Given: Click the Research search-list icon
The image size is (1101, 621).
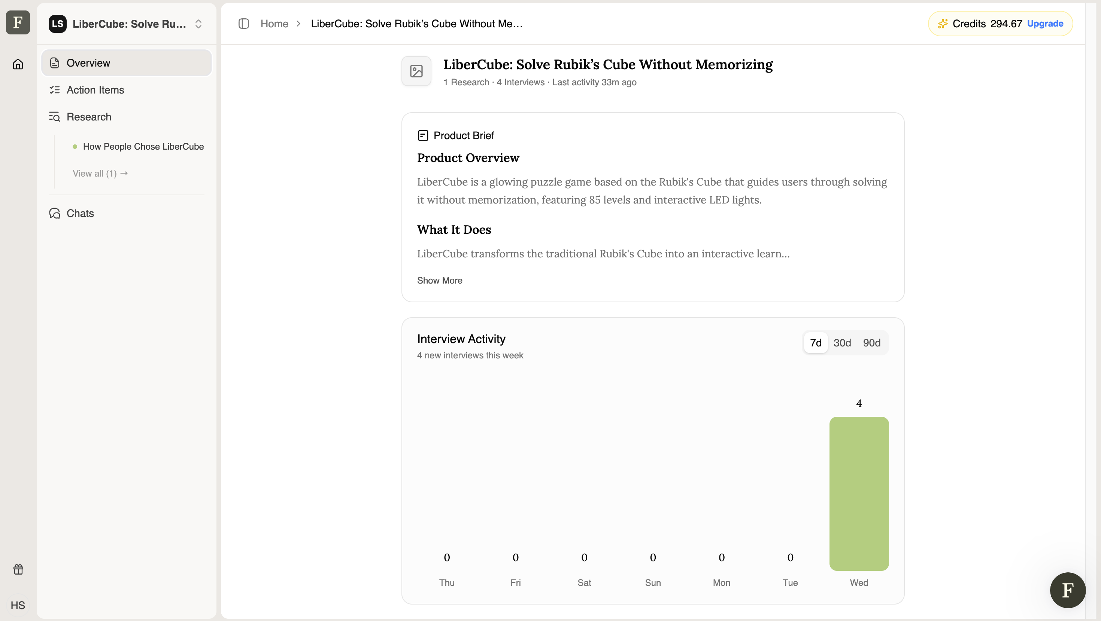Looking at the screenshot, I should (x=54, y=117).
